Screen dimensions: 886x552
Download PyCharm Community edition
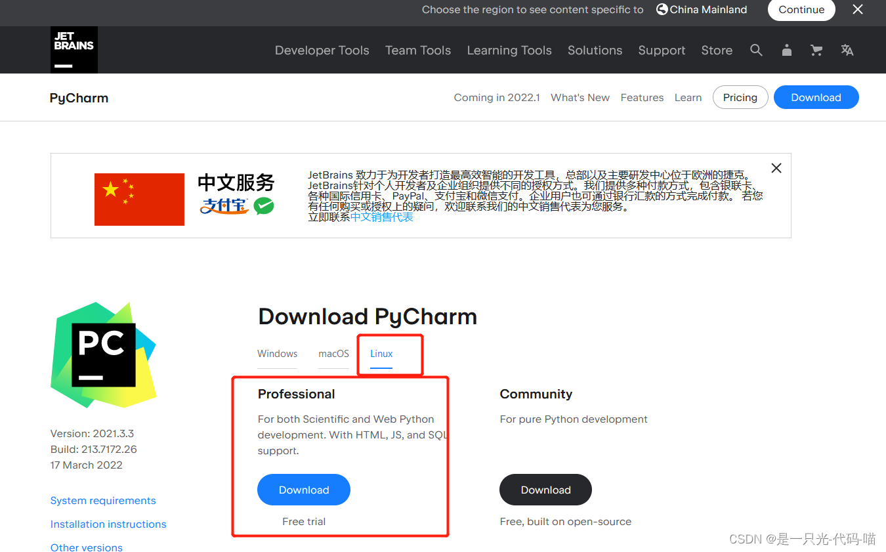point(545,490)
